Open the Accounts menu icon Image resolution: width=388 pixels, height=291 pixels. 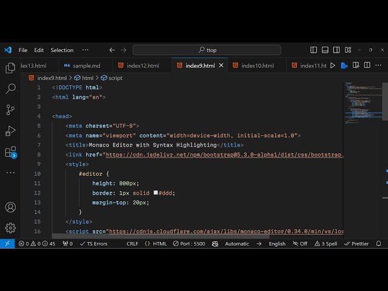pyautogui.click(x=10, y=207)
